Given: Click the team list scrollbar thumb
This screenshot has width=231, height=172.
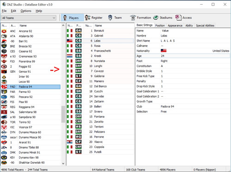Looking at the screenshot, I should (63, 114).
